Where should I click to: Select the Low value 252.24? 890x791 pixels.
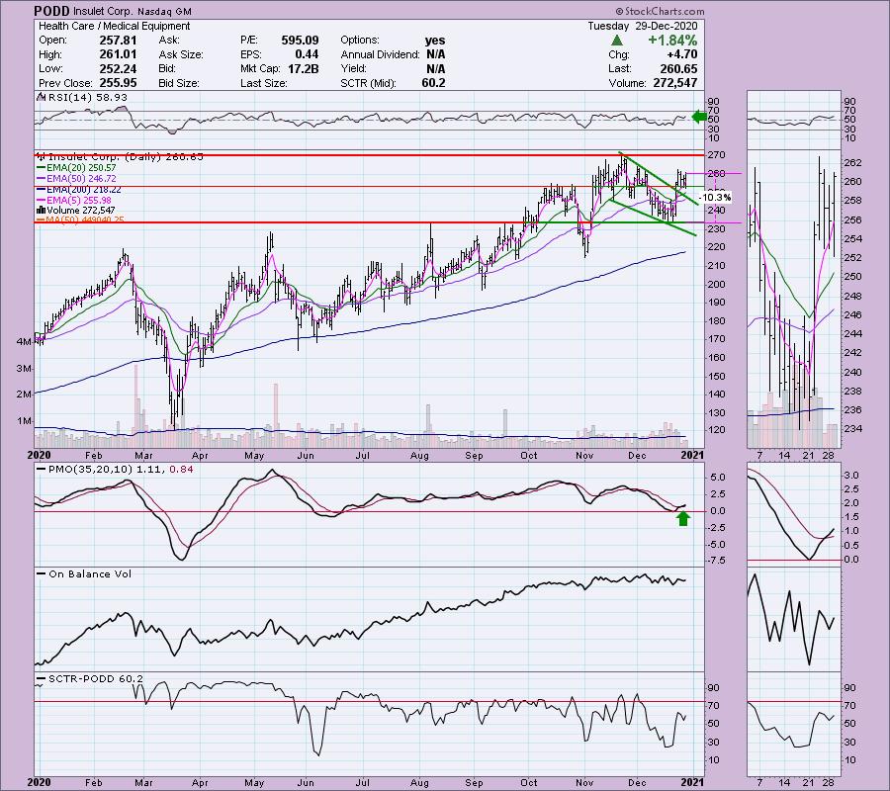point(118,68)
